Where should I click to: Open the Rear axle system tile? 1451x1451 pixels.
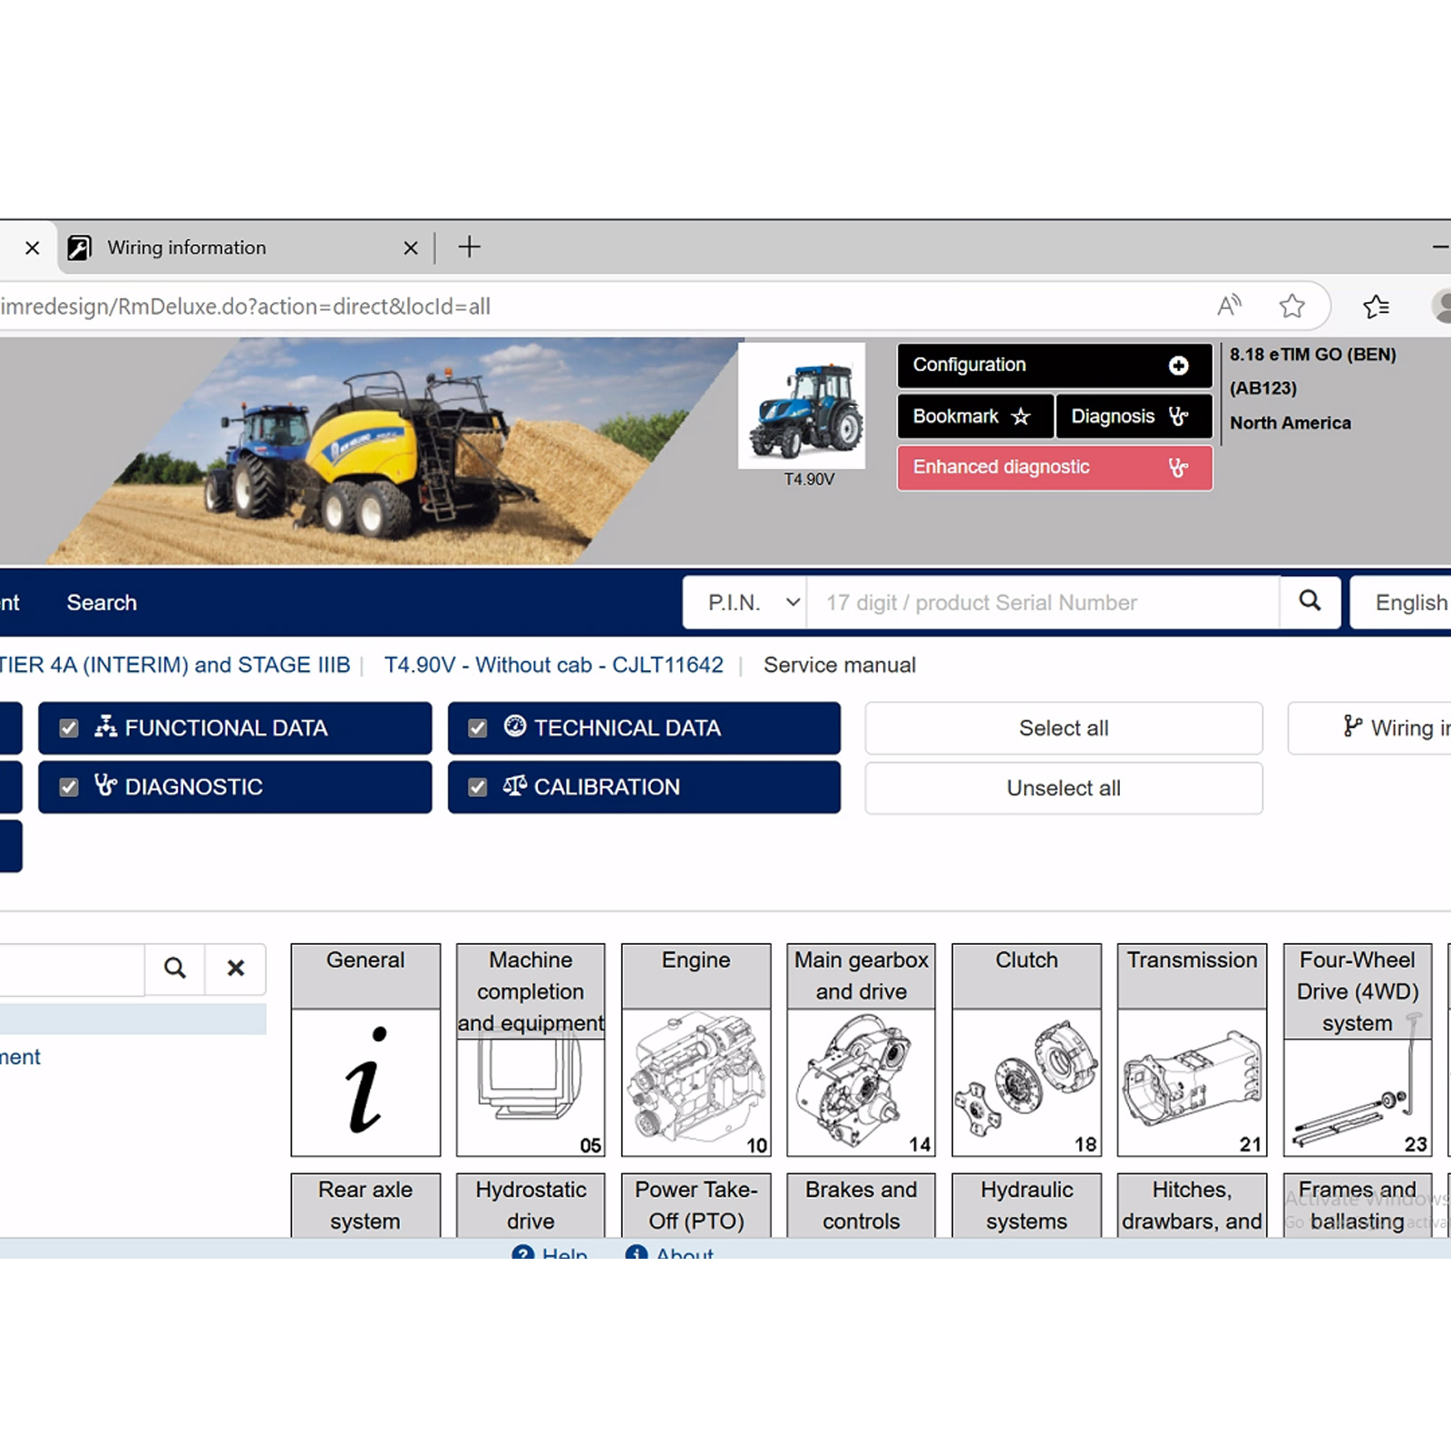(365, 1205)
